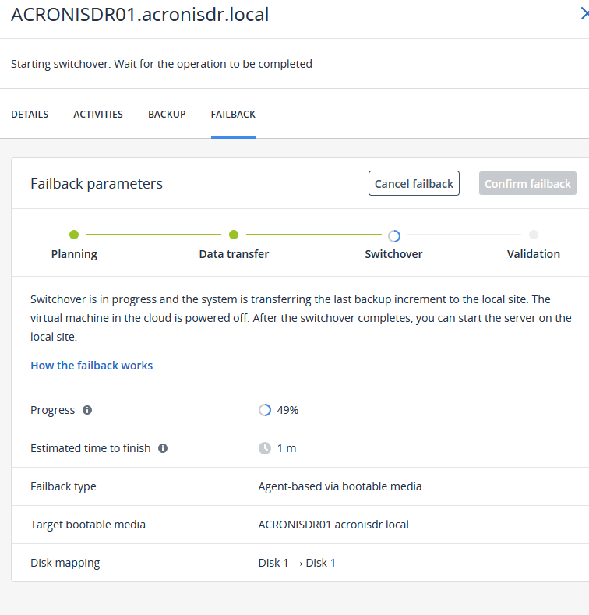Click the Estimated time to finish label
Screen dimensions: 589x615
pos(90,448)
